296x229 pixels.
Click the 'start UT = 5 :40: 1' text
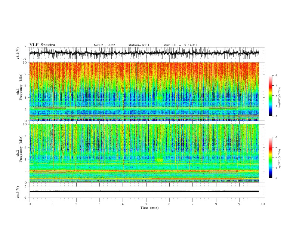pyautogui.click(x=181, y=45)
